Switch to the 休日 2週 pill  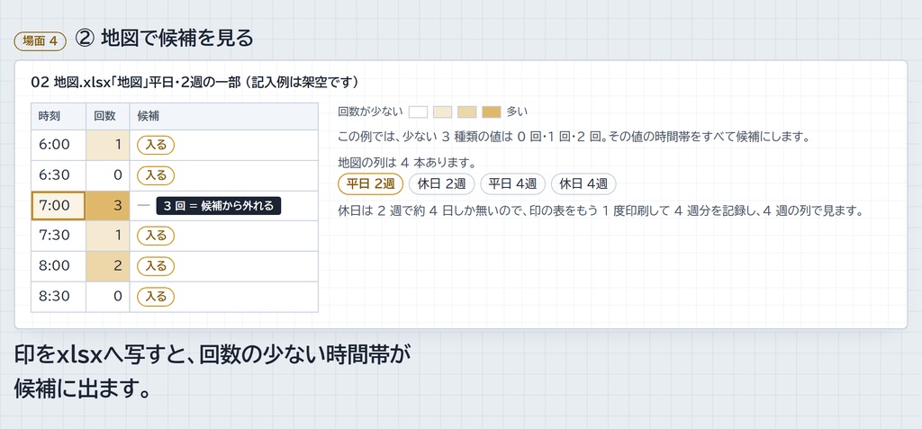[441, 184]
